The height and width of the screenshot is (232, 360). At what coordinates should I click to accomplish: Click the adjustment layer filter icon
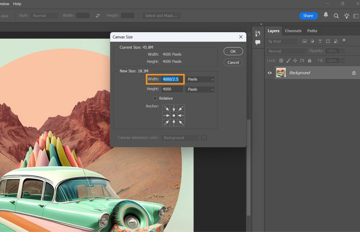312,41
